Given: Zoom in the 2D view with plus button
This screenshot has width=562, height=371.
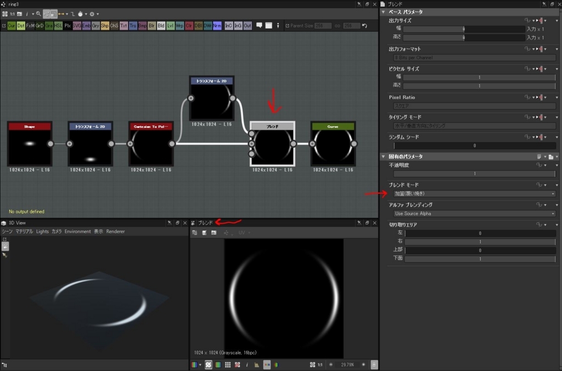Looking at the screenshot, I should click(363, 365).
